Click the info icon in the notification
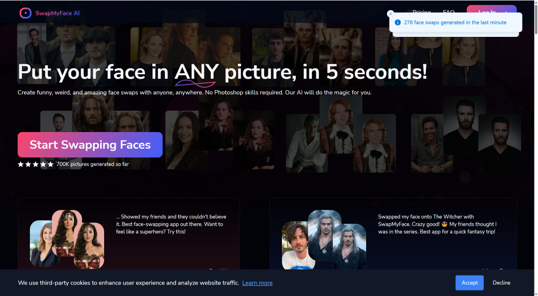 click(398, 22)
